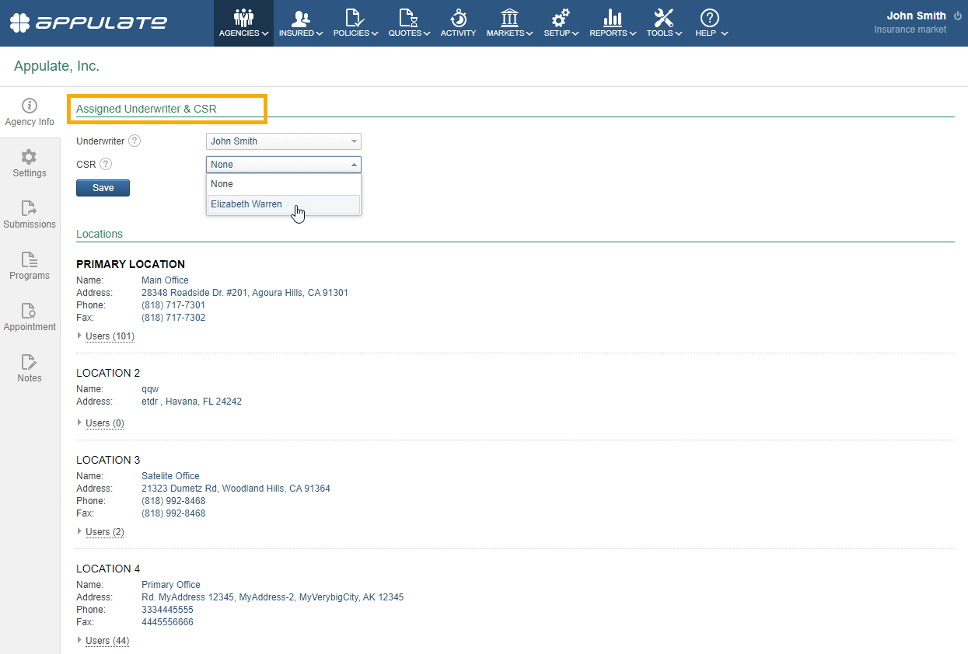This screenshot has width=968, height=654.
Task: Click the fax number (818) 717-7302
Action: click(x=173, y=318)
